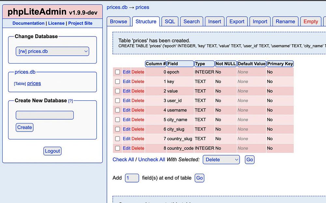Open the Change Database dropdown
This screenshot has height=203, width=326.
(x=52, y=51)
